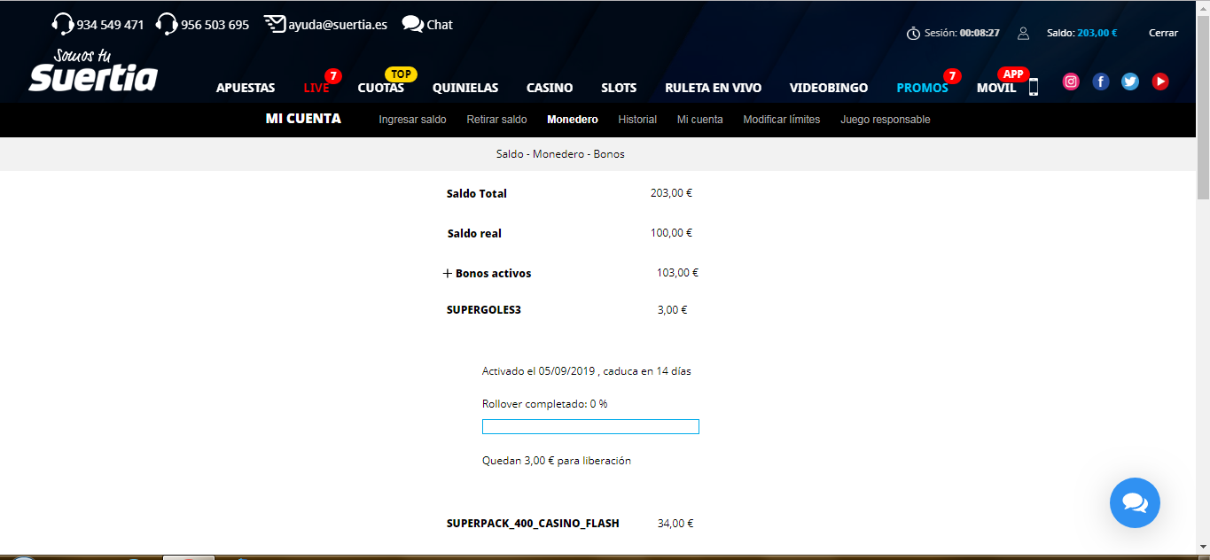Open the Facebook profile icon
Screen dimensions: 1210x560
click(1101, 82)
